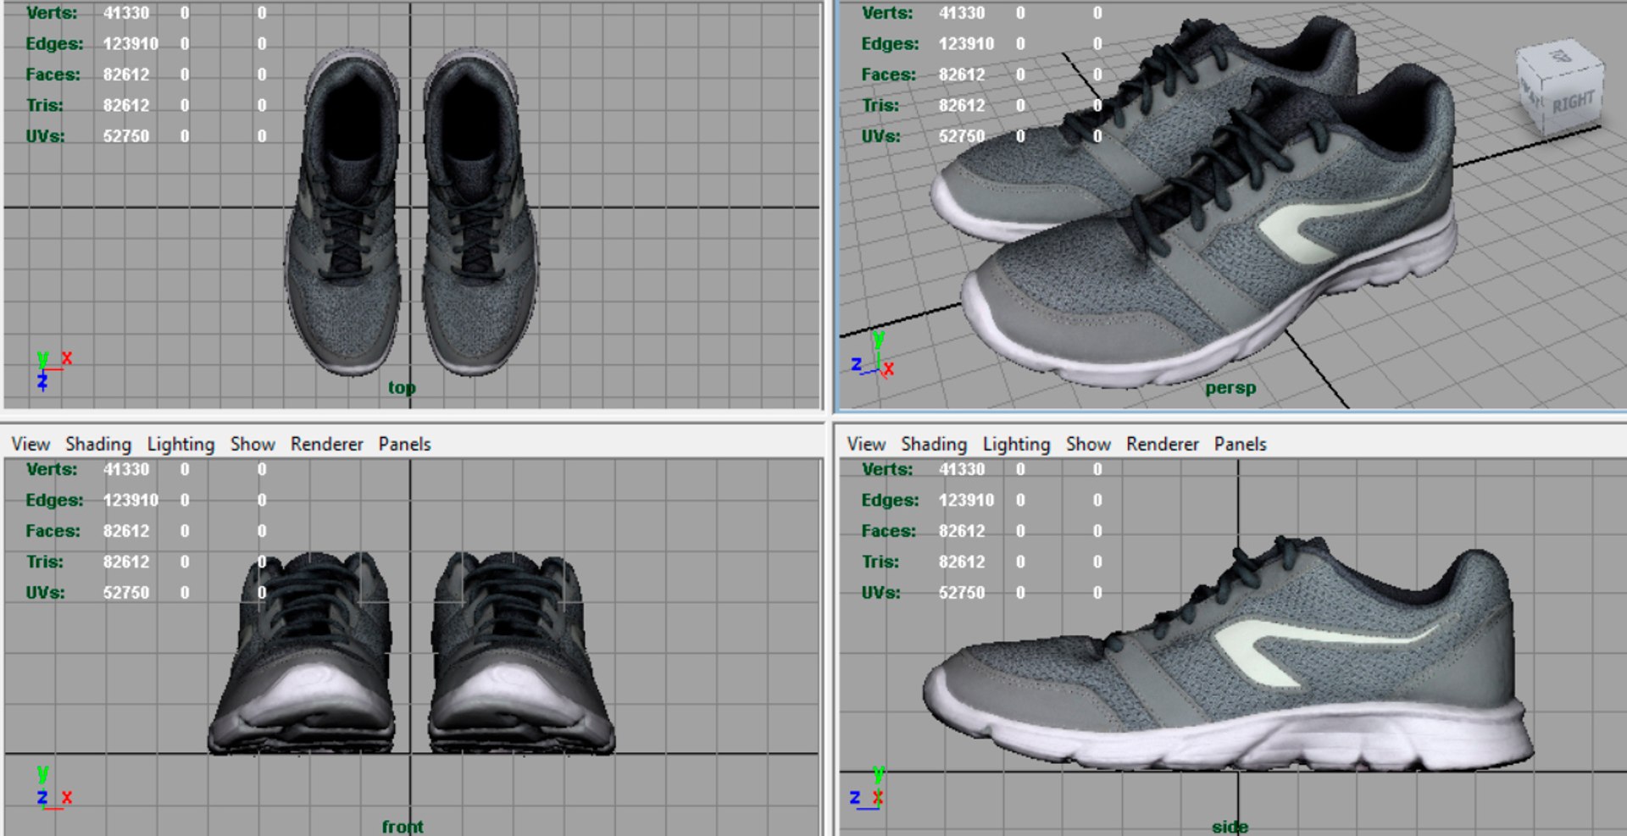The image size is (1627, 836).
Task: Click UVs count 52750 in top viewport
Action: point(126,136)
